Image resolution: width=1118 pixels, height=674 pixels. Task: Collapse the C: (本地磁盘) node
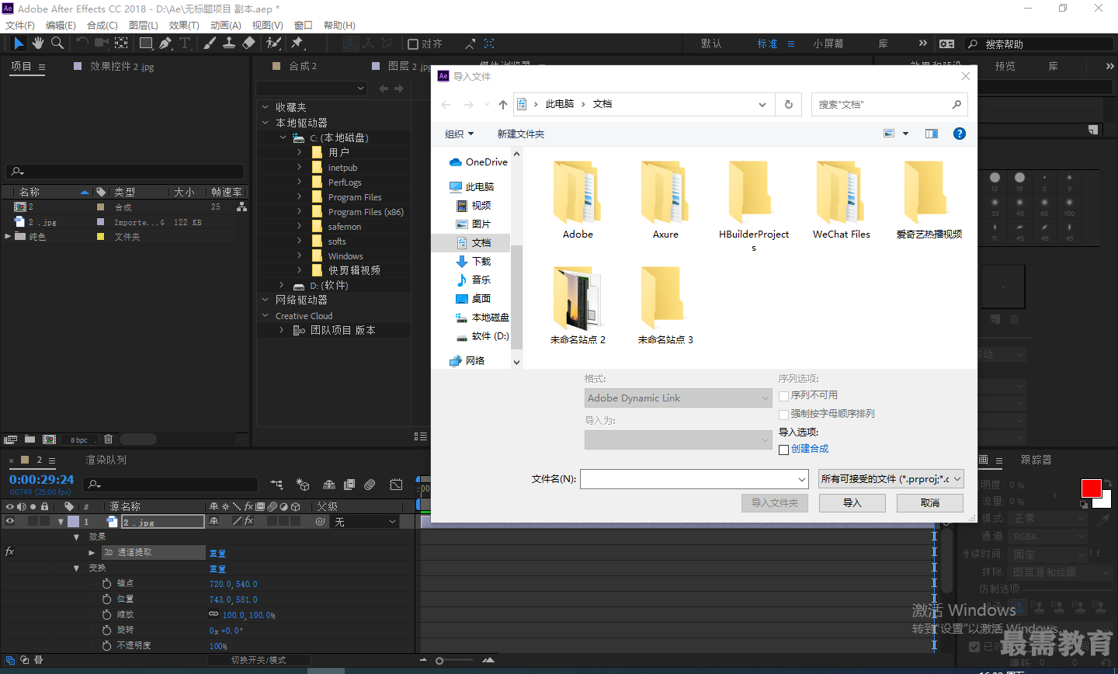click(283, 137)
